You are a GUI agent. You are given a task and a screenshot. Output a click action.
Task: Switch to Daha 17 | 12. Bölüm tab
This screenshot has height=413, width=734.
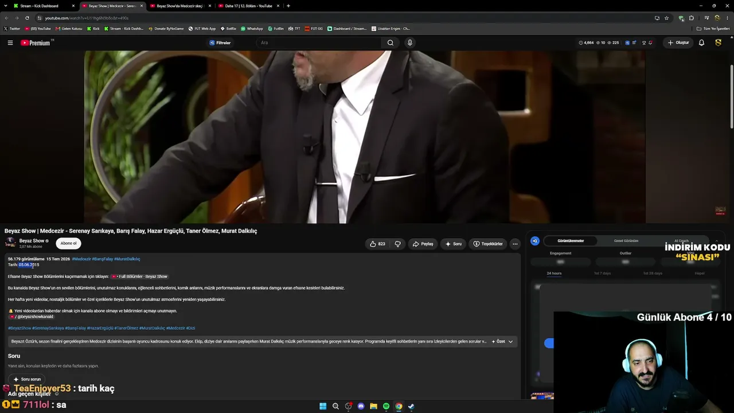(x=248, y=6)
